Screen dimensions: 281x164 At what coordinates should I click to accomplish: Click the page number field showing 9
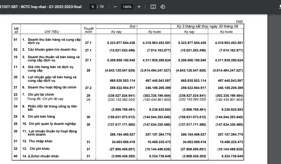93,7
